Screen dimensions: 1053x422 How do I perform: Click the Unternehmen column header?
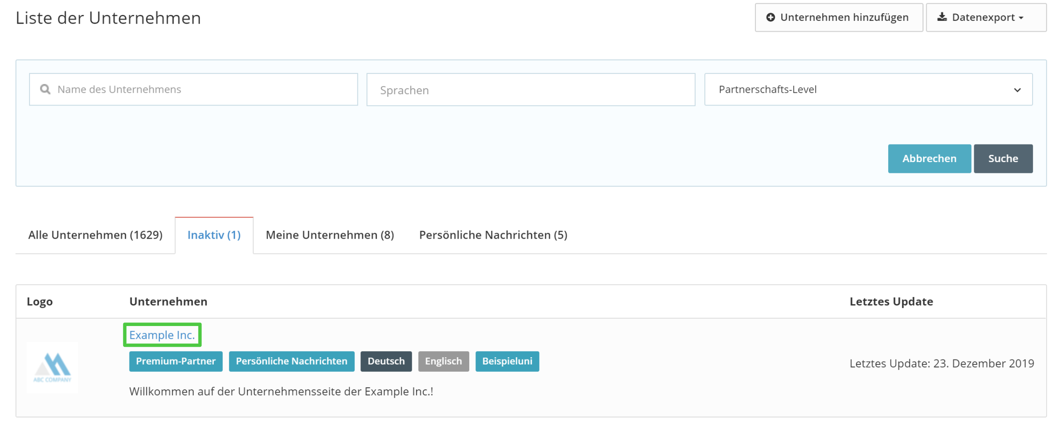(168, 302)
